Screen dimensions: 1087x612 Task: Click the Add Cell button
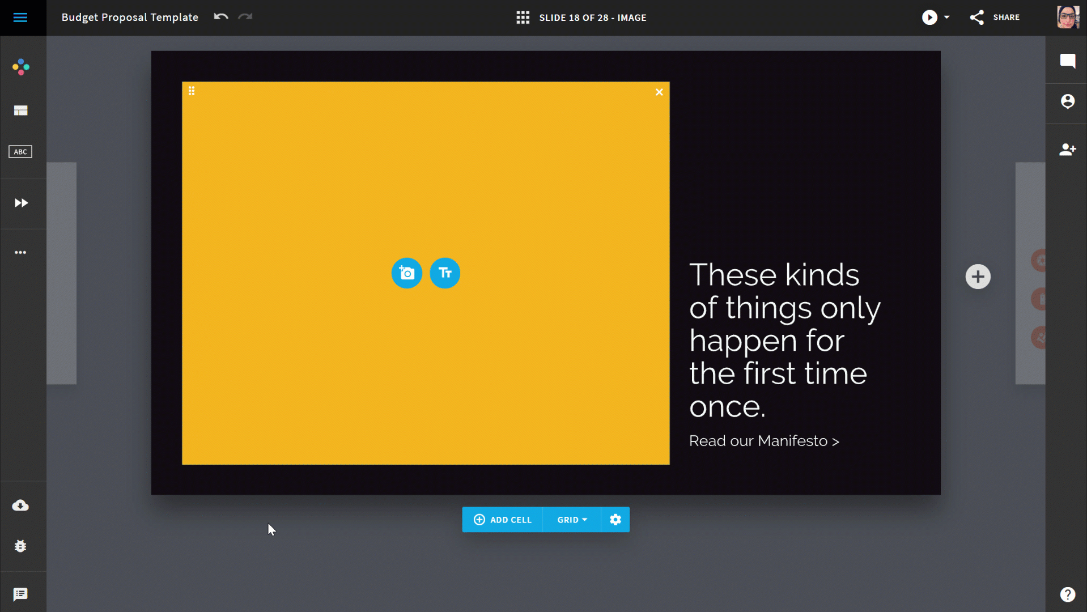coord(502,520)
